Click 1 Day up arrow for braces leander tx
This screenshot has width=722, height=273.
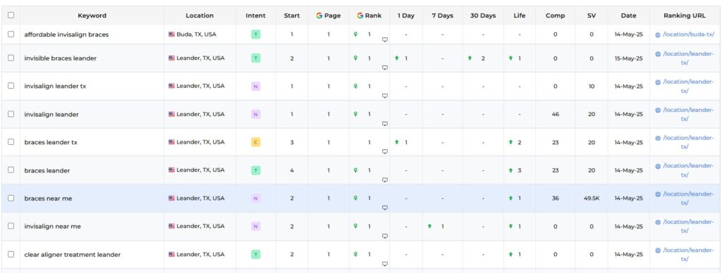click(396, 142)
